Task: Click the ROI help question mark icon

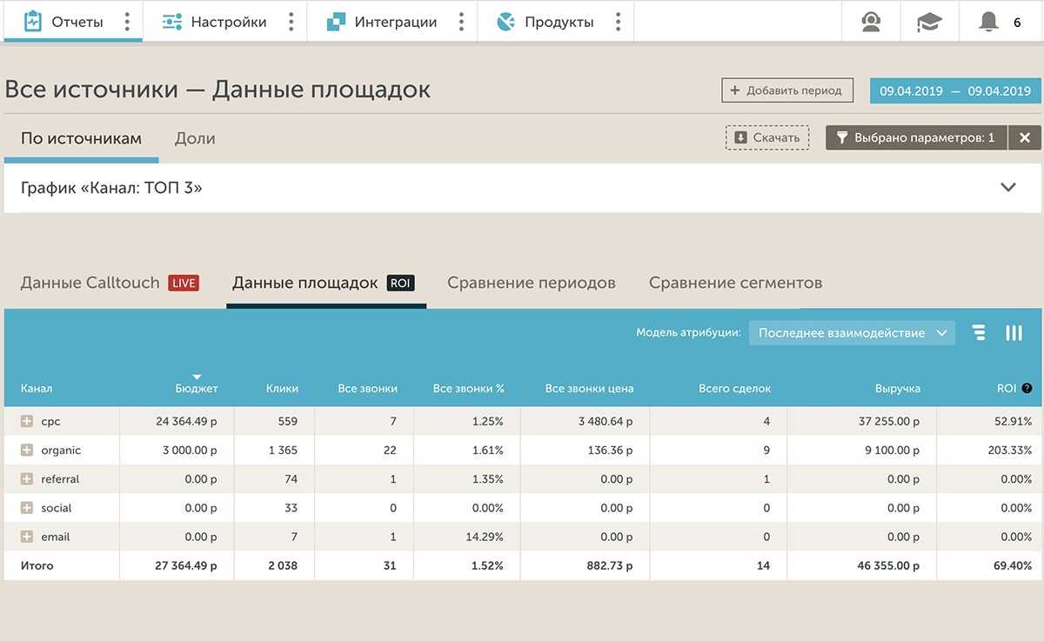Action: click(1027, 389)
